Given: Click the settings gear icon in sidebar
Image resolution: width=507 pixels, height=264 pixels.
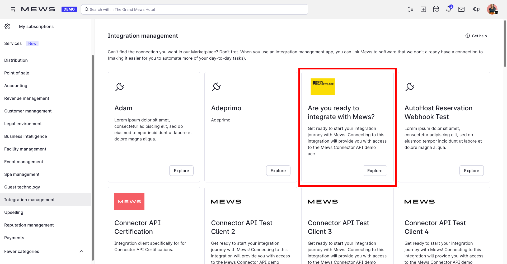Looking at the screenshot, I should (7, 26).
